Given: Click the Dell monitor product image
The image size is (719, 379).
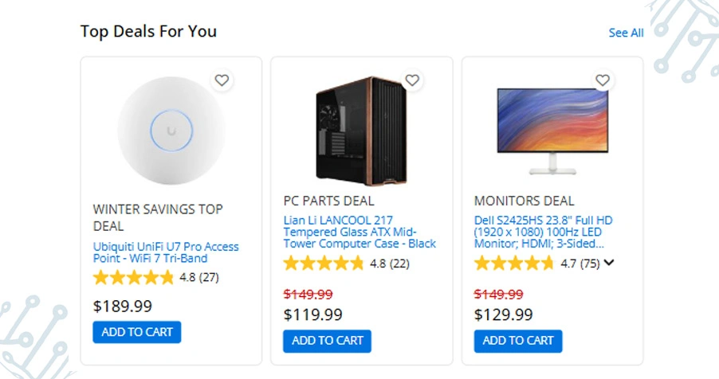Looking at the screenshot, I should 552,131.
